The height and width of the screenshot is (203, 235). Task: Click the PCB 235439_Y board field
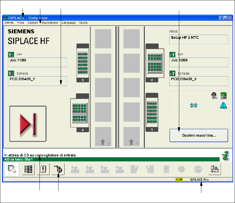37,81
